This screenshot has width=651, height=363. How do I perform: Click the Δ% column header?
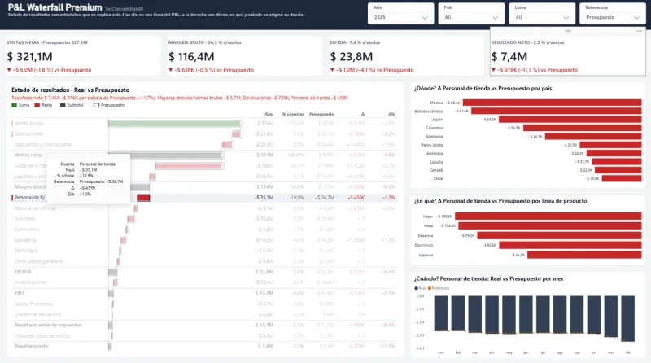pyautogui.click(x=391, y=114)
